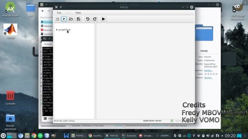Open the test folder on the desktop
Viewport: 248px width, 139px height.
[x=31, y=10]
